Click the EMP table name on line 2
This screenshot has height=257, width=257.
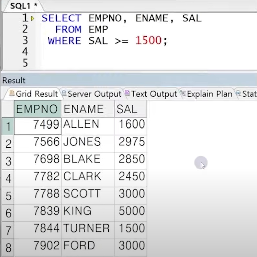pos(98,29)
